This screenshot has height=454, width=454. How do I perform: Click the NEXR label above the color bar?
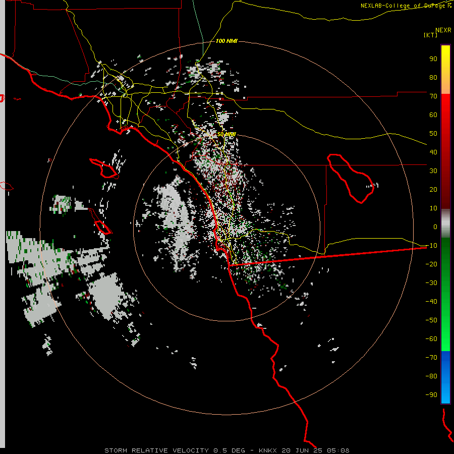[x=443, y=30]
